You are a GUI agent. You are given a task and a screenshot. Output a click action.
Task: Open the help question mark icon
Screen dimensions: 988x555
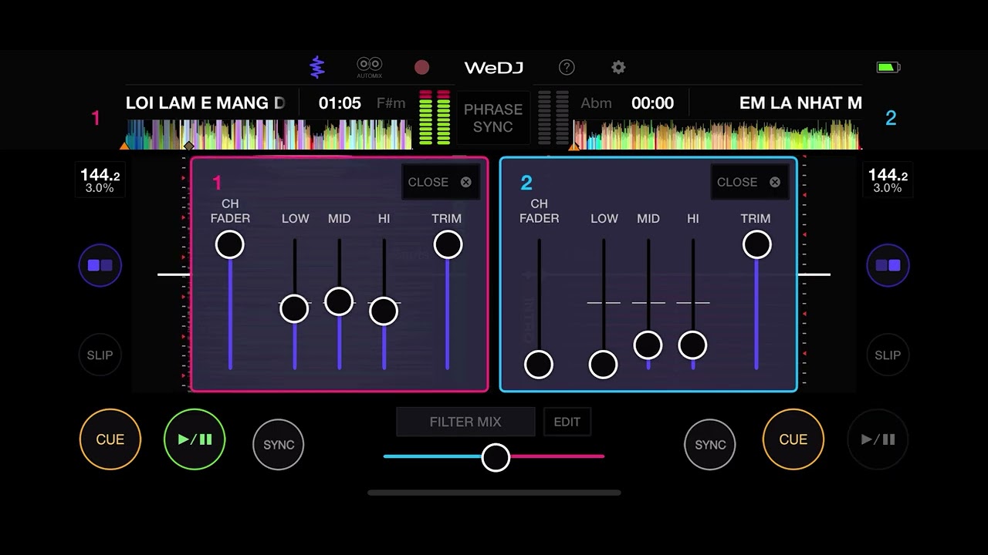pos(567,68)
